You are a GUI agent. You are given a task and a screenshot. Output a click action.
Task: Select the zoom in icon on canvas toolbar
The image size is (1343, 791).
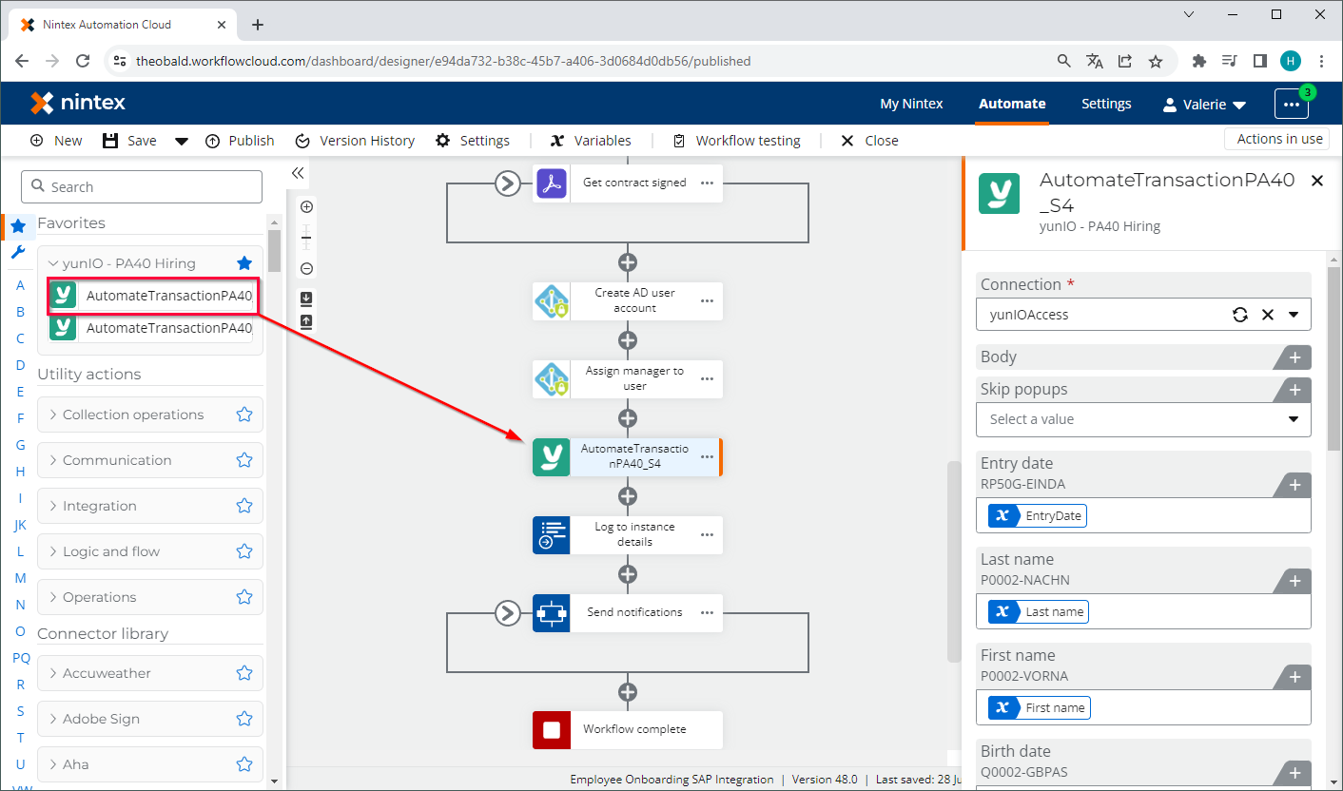point(306,206)
